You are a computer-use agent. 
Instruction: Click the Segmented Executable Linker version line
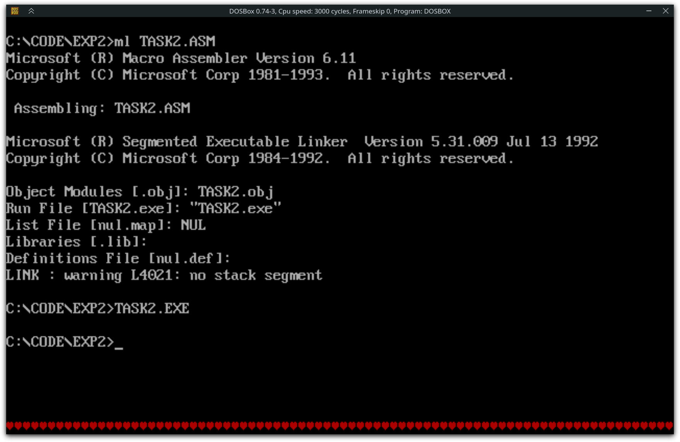(301, 142)
